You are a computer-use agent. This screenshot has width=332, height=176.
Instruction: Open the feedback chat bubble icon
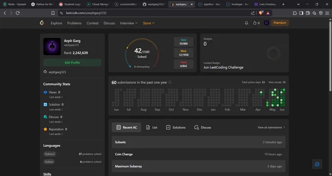(x=317, y=164)
